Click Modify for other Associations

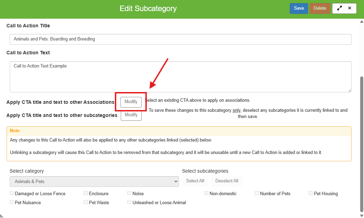pyautogui.click(x=131, y=102)
